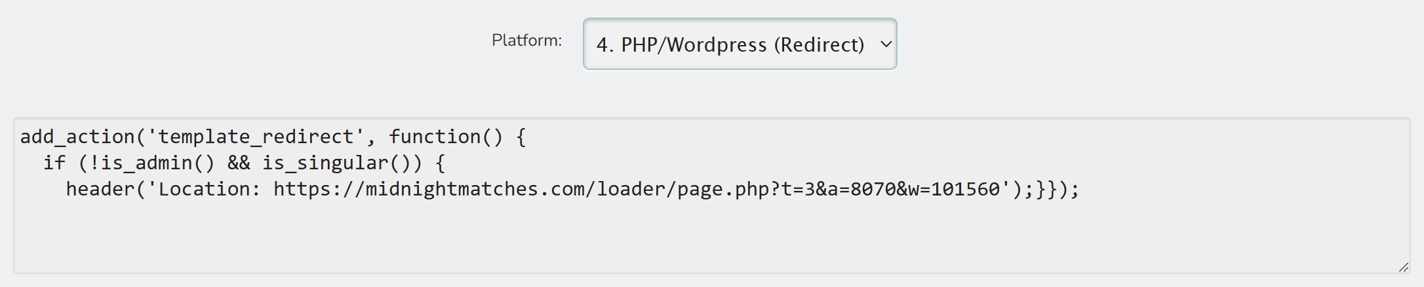The image size is (1424, 287).
Task: Click the "t=3" query parameter
Action: (x=797, y=189)
